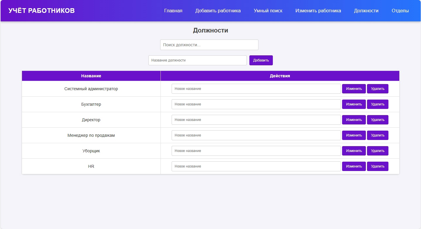Viewport: 421px width, 229px height.
Task: Delete the Уборщик position
Action: point(378,151)
